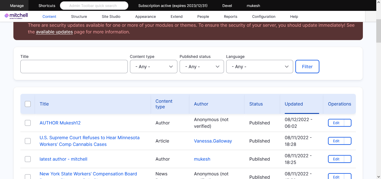This screenshot has height=179, width=381.
Task: Open the Site Studio menu
Action: tap(111, 16)
